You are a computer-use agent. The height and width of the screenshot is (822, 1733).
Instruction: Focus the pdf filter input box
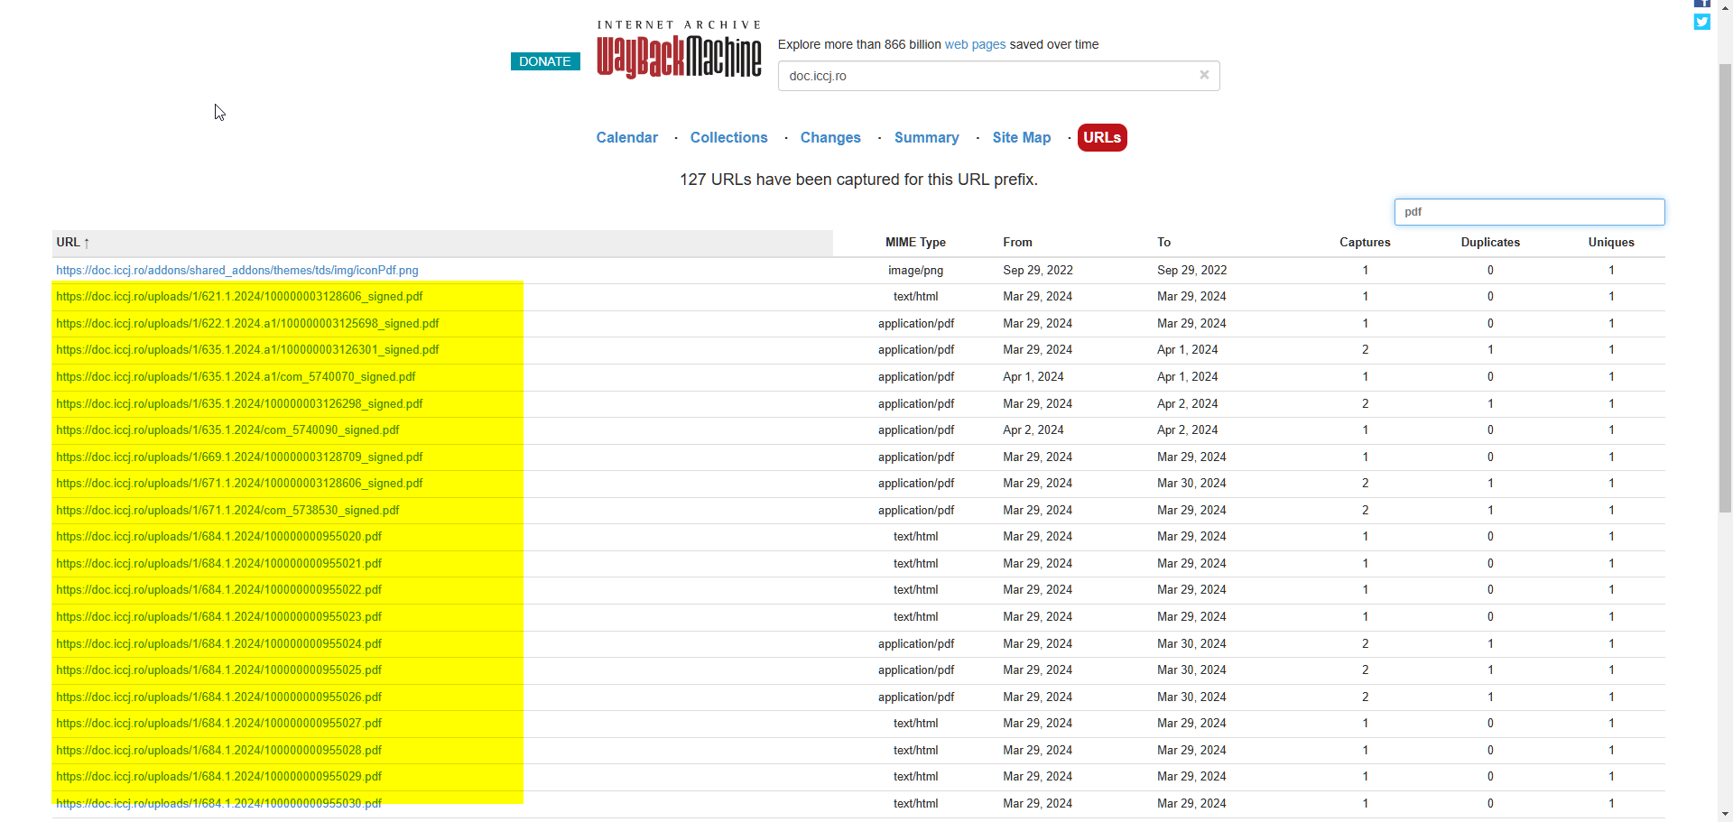coord(1528,212)
